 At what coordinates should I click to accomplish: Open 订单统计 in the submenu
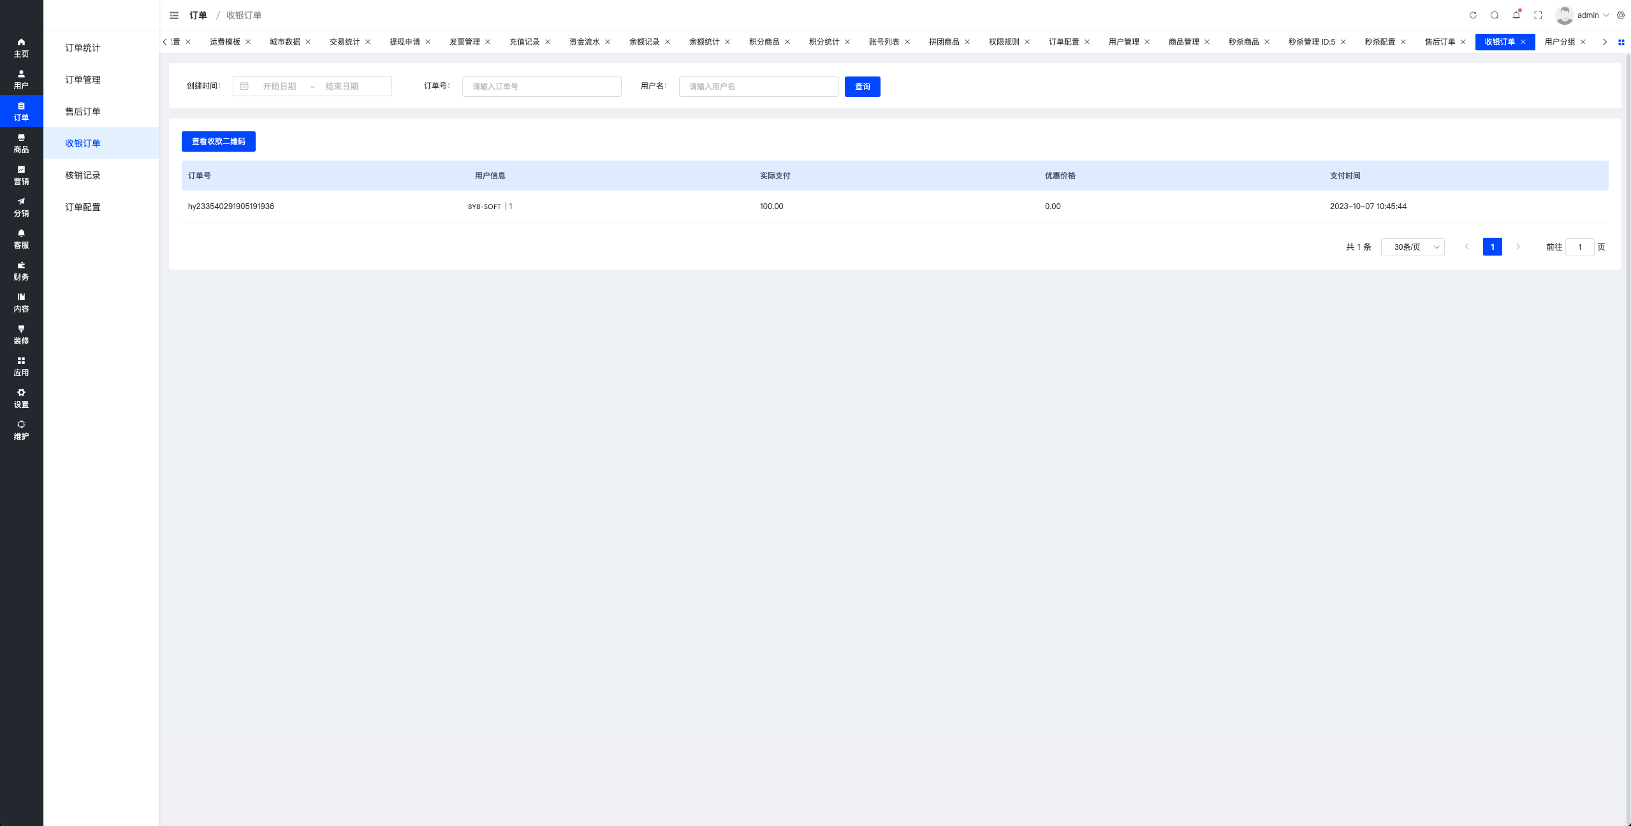[x=101, y=48]
